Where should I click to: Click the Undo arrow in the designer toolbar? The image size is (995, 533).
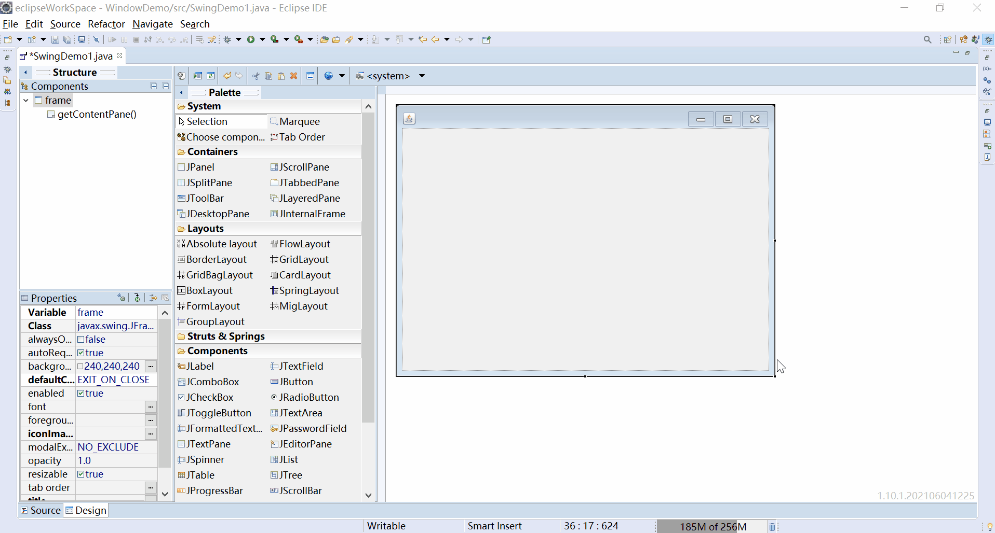coord(227,76)
